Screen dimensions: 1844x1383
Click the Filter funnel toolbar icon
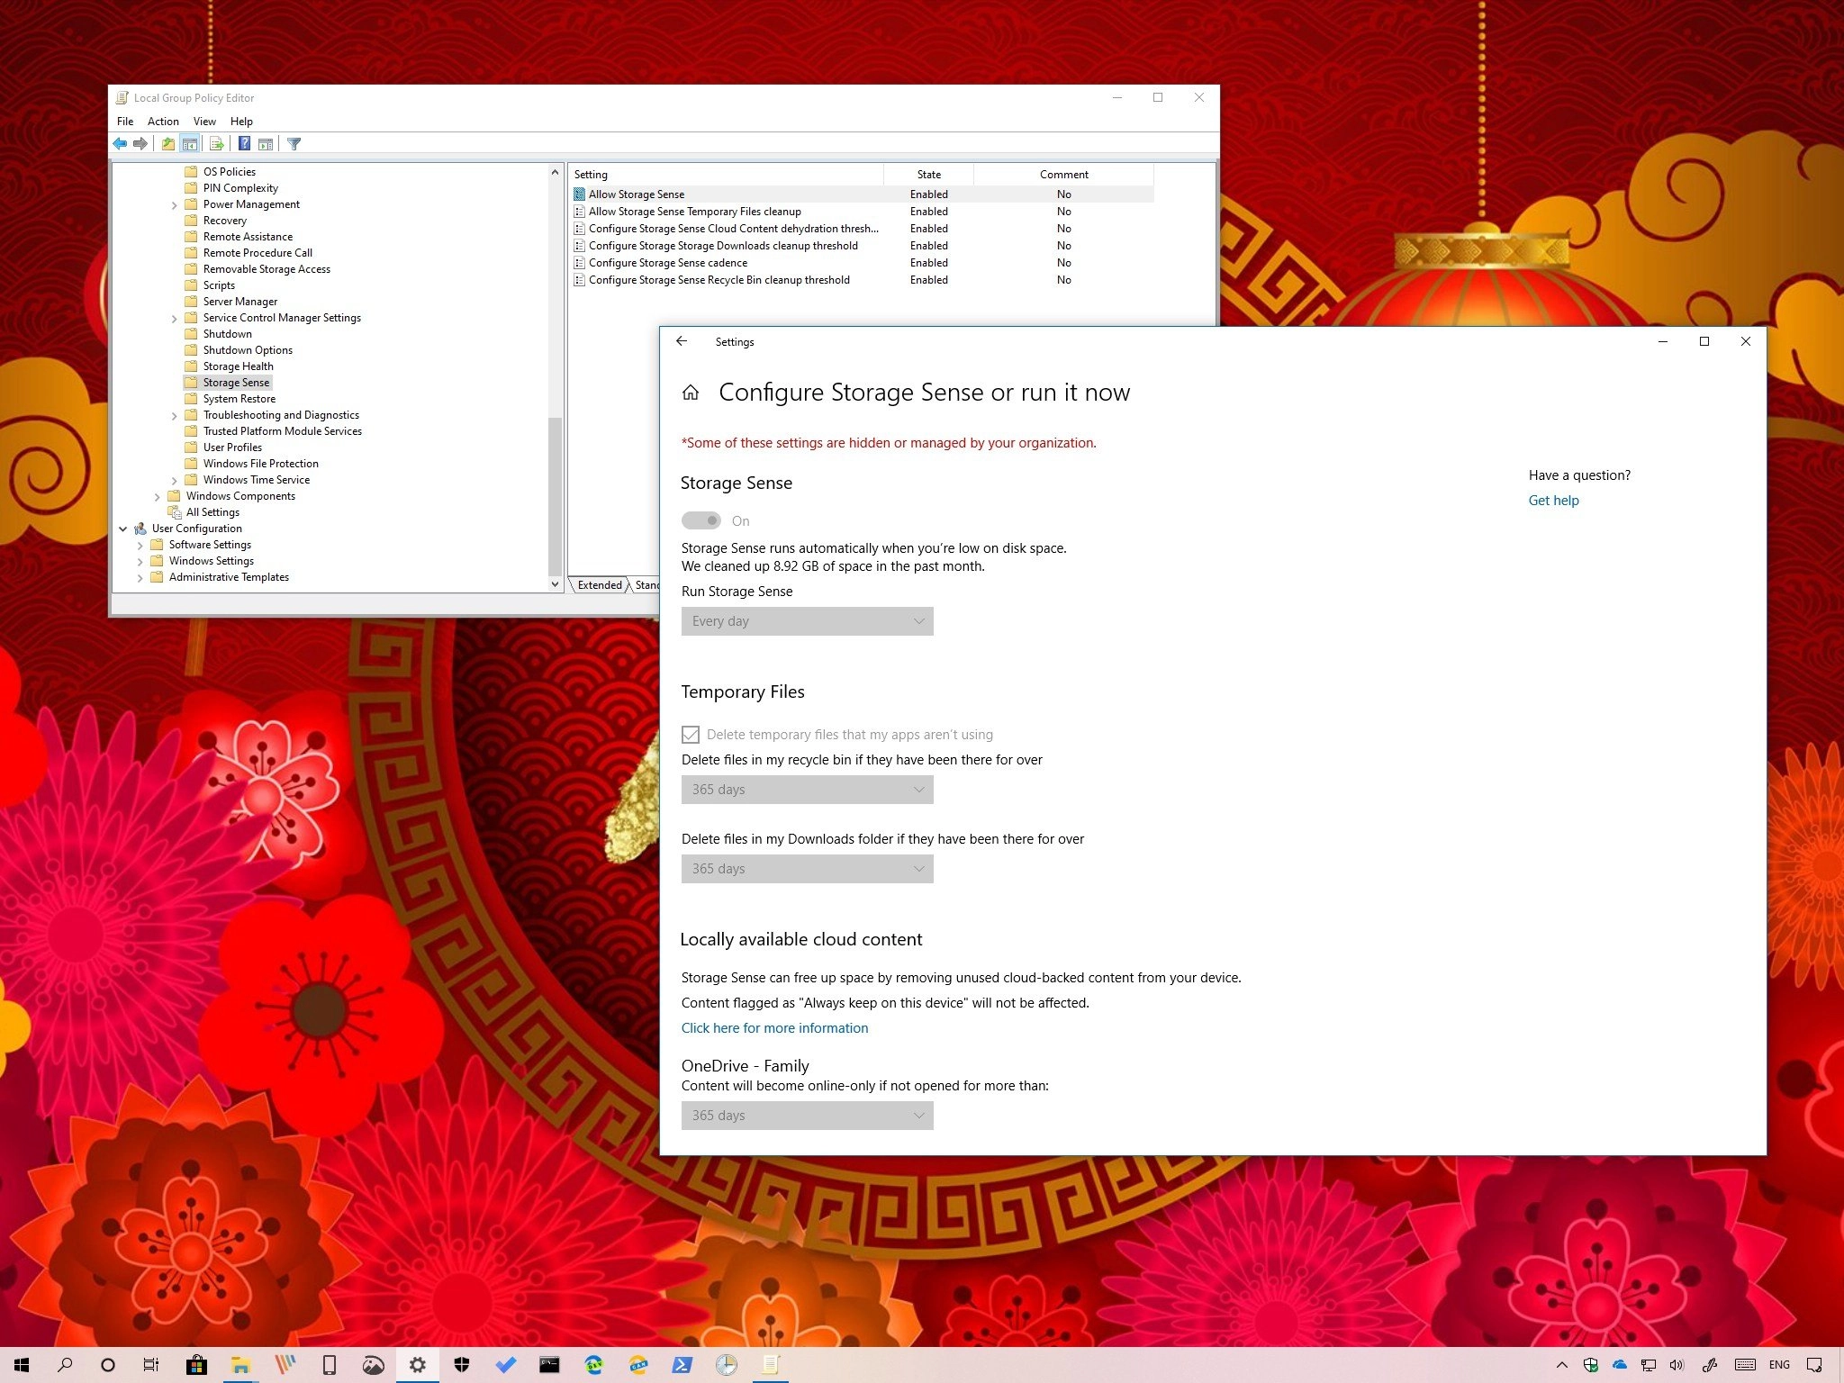pyautogui.click(x=294, y=144)
